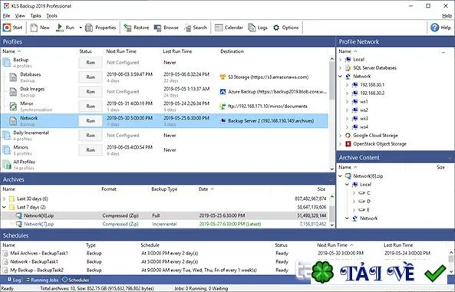Click the Search toolbar icon
The height and width of the screenshot is (292, 455).
188,28
